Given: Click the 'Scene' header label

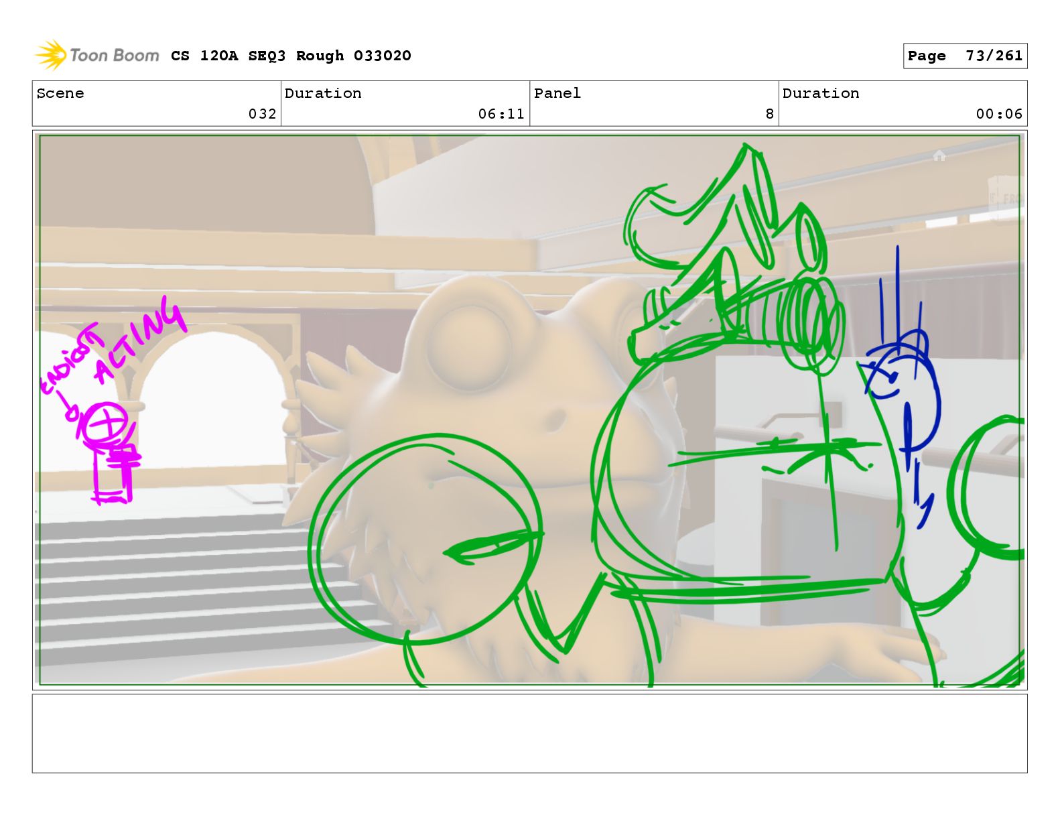Looking at the screenshot, I should pos(60,93).
